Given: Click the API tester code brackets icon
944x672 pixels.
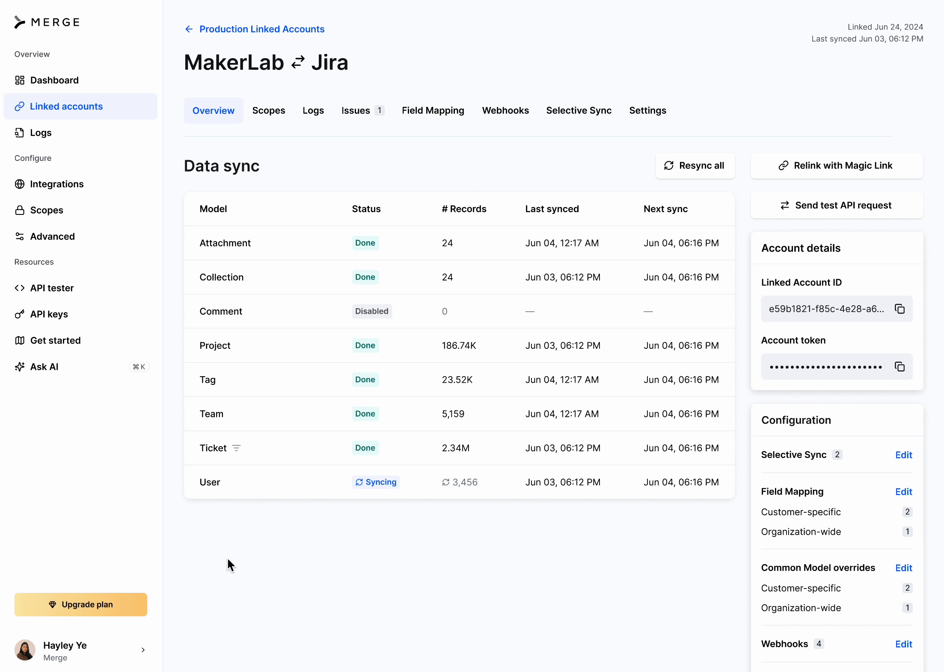Looking at the screenshot, I should [x=20, y=288].
